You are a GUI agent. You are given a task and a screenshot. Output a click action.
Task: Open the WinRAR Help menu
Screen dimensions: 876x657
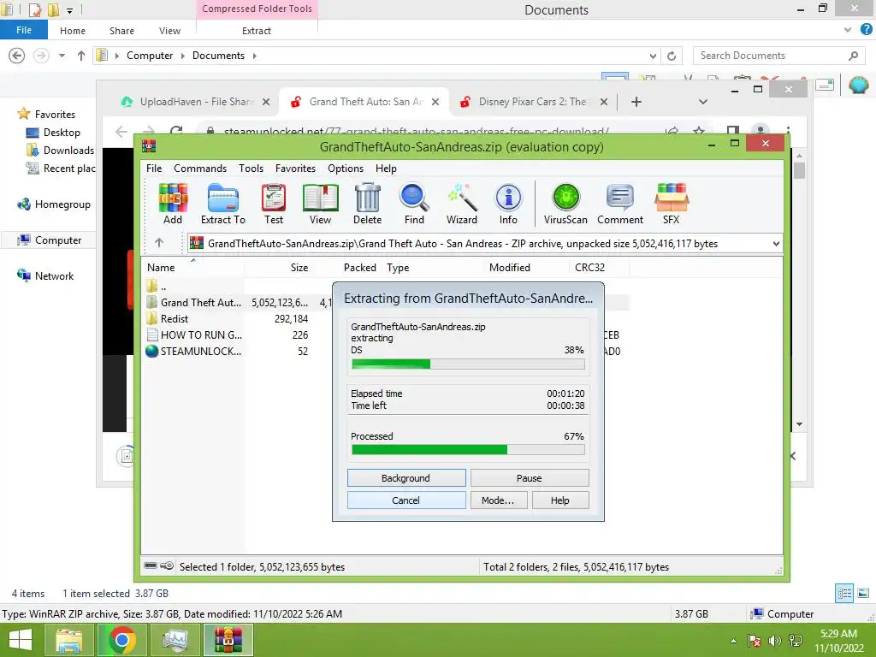coord(386,169)
